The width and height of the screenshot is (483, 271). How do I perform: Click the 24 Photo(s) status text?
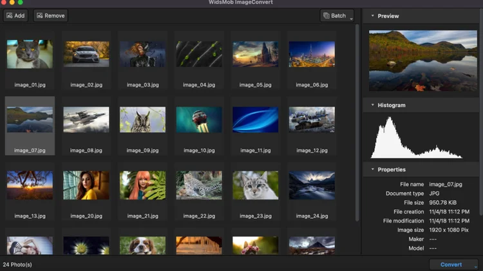pyautogui.click(x=17, y=265)
